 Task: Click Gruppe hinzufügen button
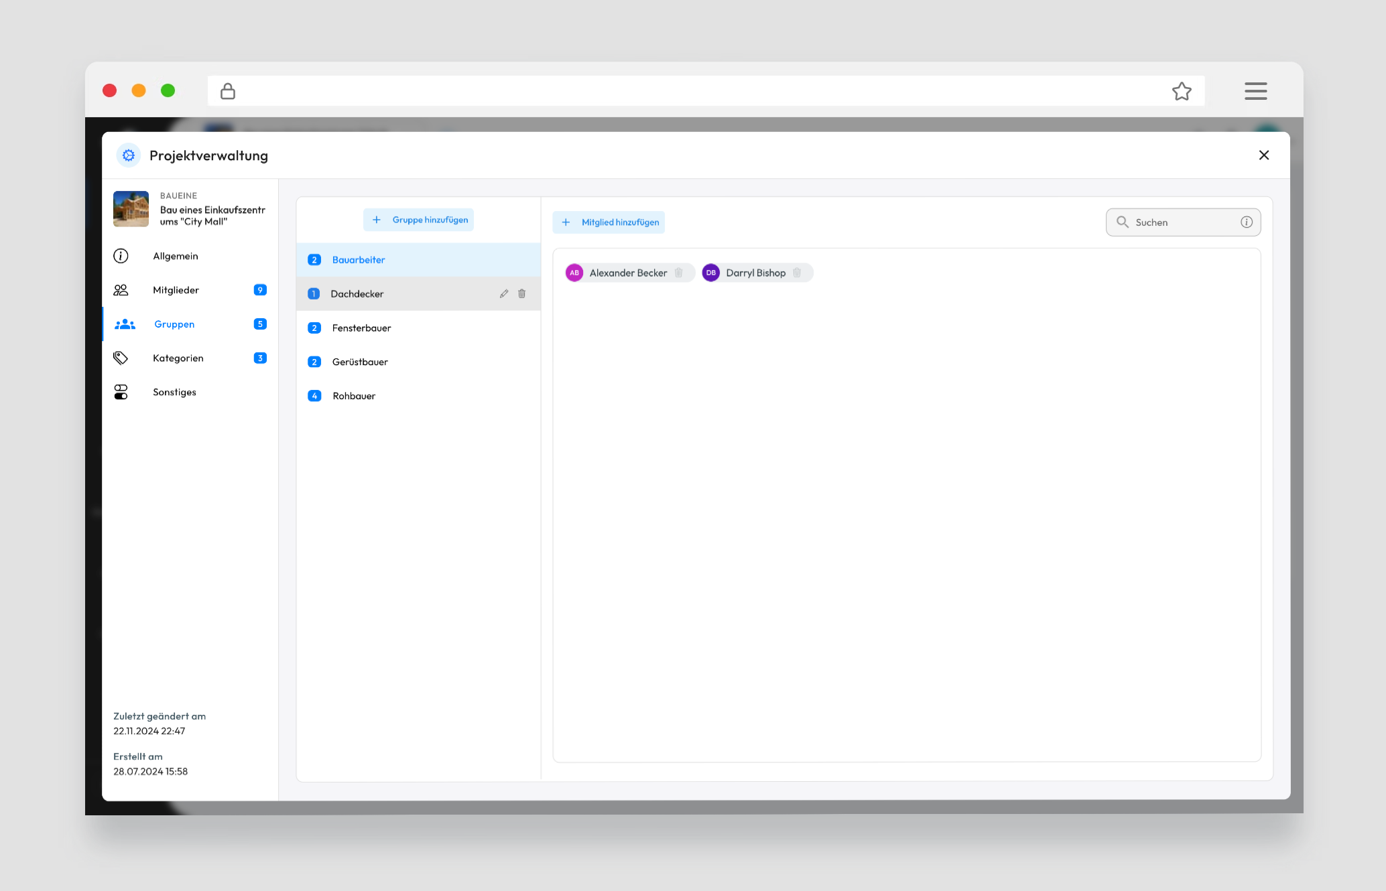419,220
